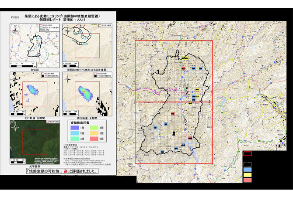The image size is (293, 197).
Task: Select the yellow swatch in main map legend
Action: [x=248, y=174]
